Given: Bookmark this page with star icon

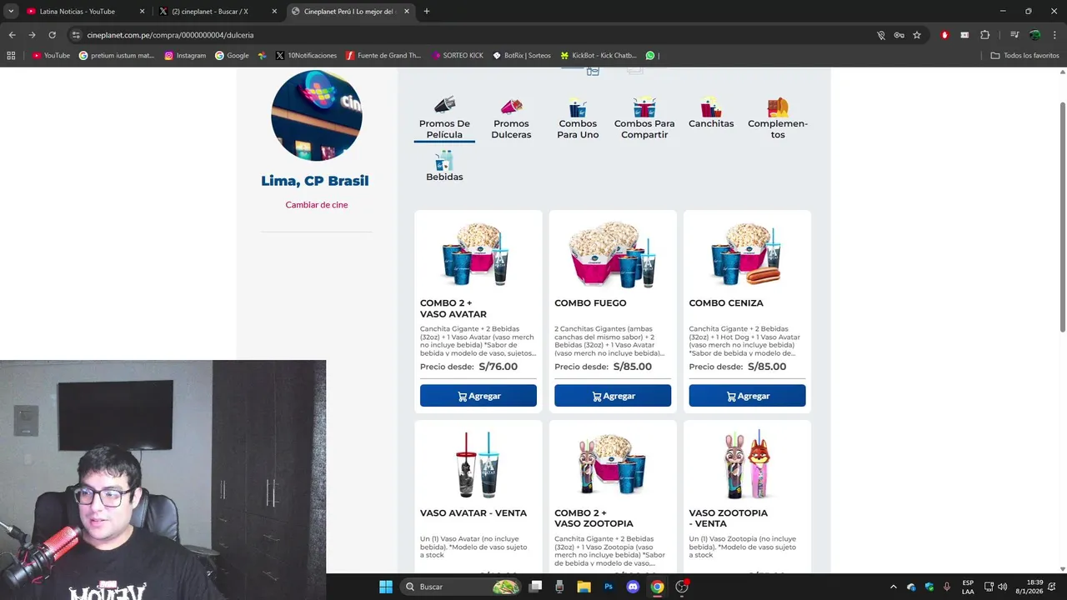Looking at the screenshot, I should [x=917, y=35].
